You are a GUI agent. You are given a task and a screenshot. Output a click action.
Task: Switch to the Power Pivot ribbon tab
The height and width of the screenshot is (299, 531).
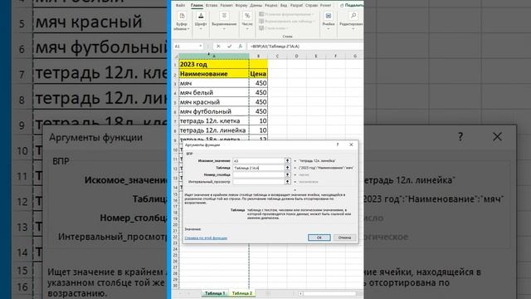point(326,6)
